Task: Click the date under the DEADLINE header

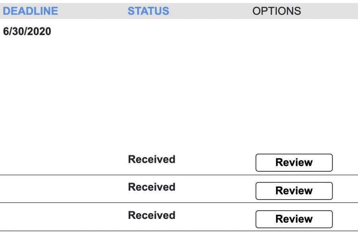Action: tap(27, 31)
